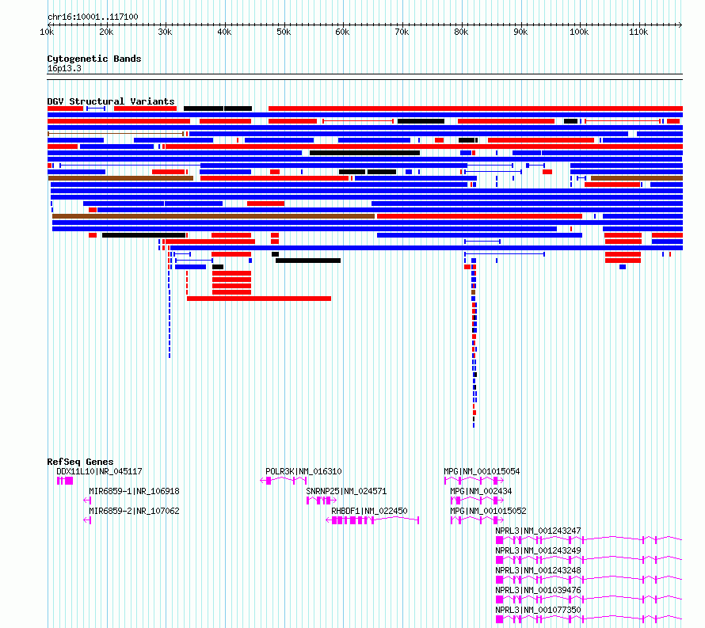This screenshot has width=705, height=628.
Task: Open the MIR6859-2|NR_107062 gene label
Action: [x=134, y=511]
